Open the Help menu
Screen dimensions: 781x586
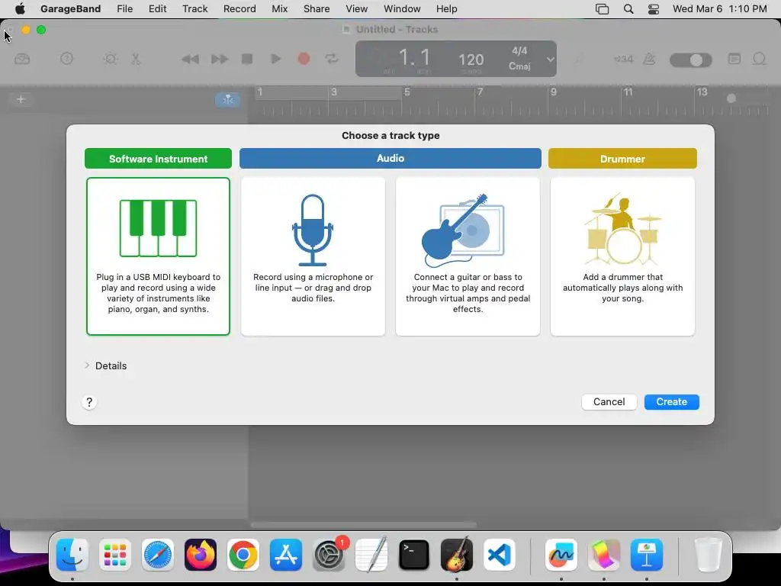click(x=446, y=9)
